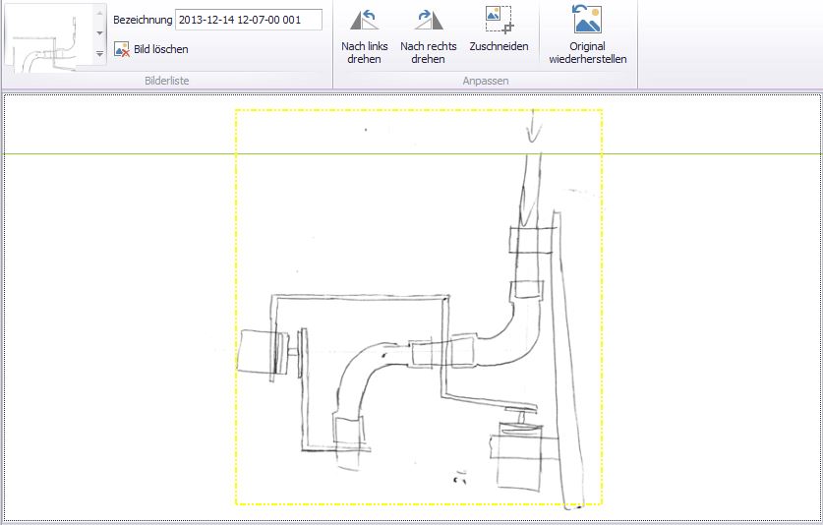823x525 pixels.
Task: Click into the Bezeichnung name field
Action: point(248,20)
